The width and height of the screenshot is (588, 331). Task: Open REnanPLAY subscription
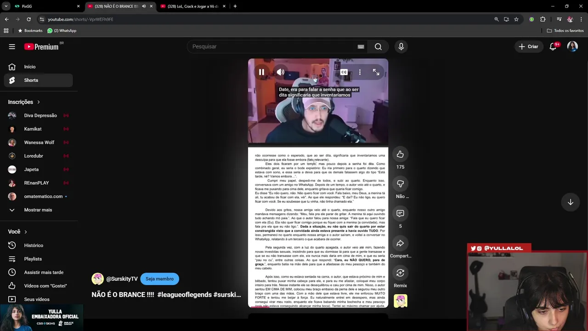click(x=39, y=183)
